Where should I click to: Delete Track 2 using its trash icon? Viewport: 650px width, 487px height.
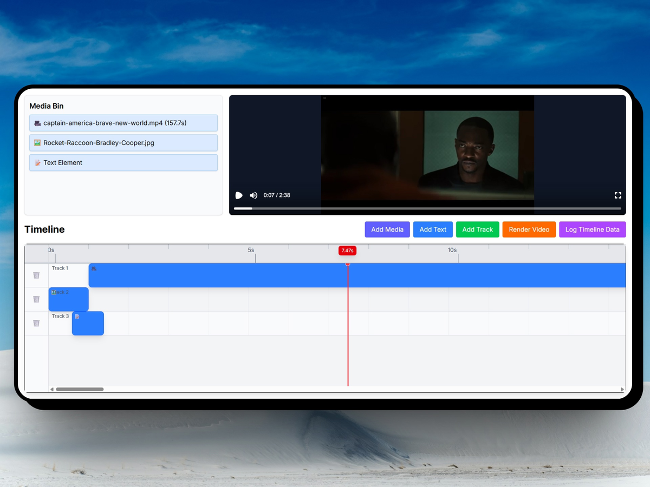(36, 299)
